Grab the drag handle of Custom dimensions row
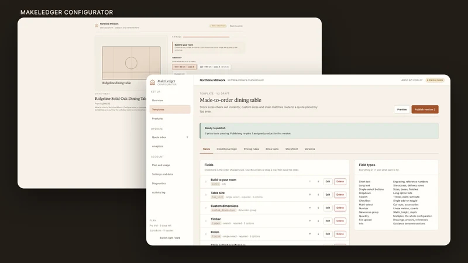Image resolution: width=468 pixels, height=263 pixels. pyautogui.click(x=206, y=208)
